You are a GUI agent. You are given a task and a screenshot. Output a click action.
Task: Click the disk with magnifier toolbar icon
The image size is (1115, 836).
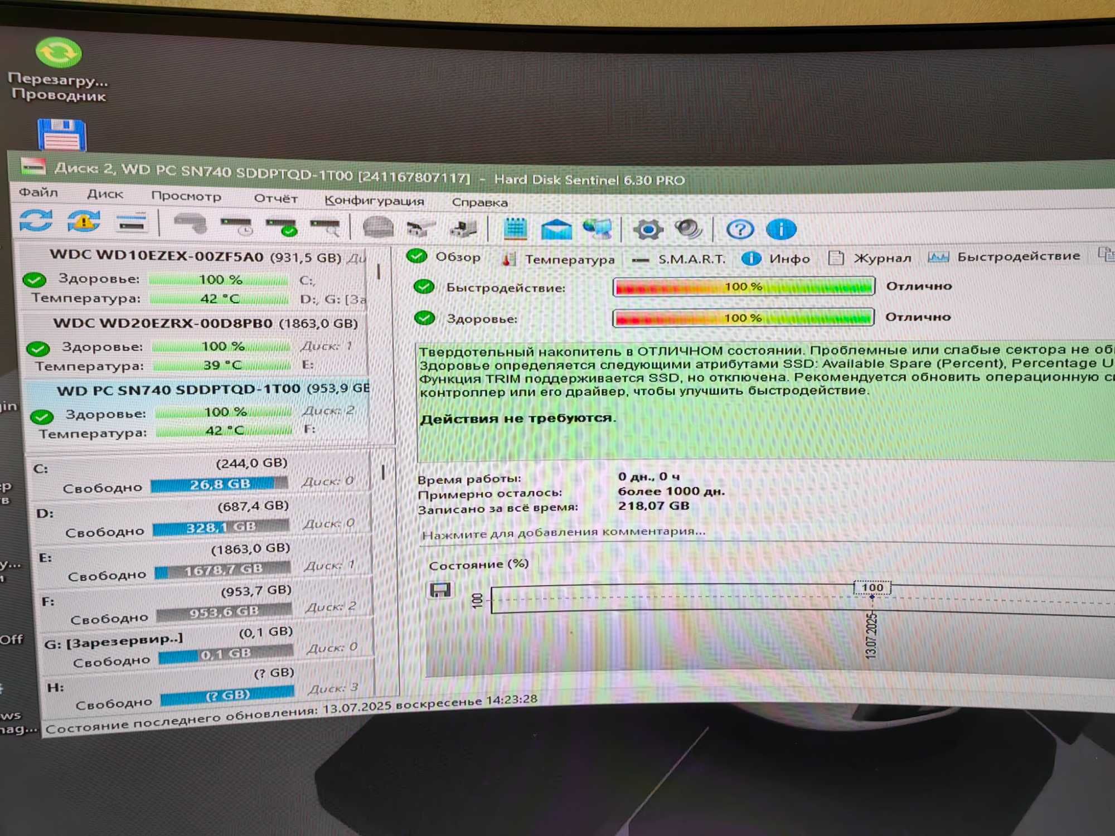(326, 227)
